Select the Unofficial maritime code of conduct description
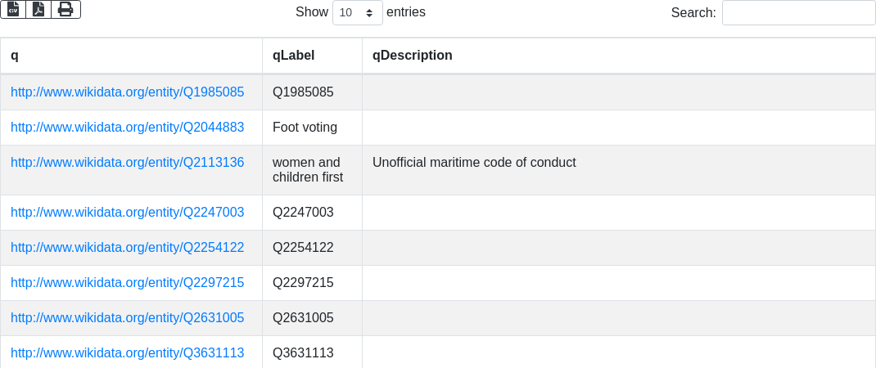The width and height of the screenshot is (876, 368). 474,163
